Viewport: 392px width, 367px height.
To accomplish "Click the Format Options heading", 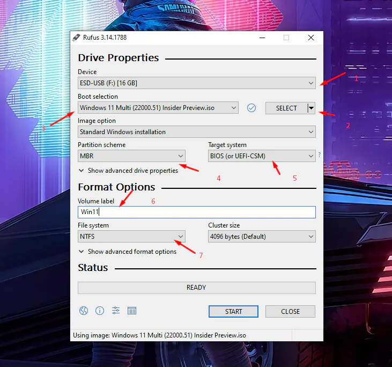I will (x=116, y=187).
